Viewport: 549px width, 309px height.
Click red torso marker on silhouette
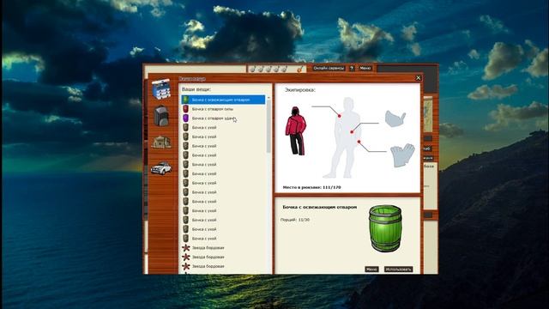click(352, 132)
